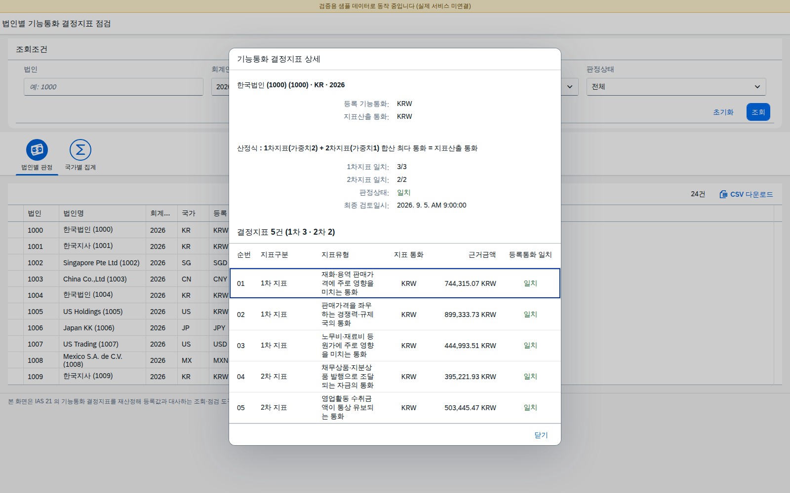Open the 판정상태 전체 dropdown
The image size is (790, 493).
[x=676, y=87]
